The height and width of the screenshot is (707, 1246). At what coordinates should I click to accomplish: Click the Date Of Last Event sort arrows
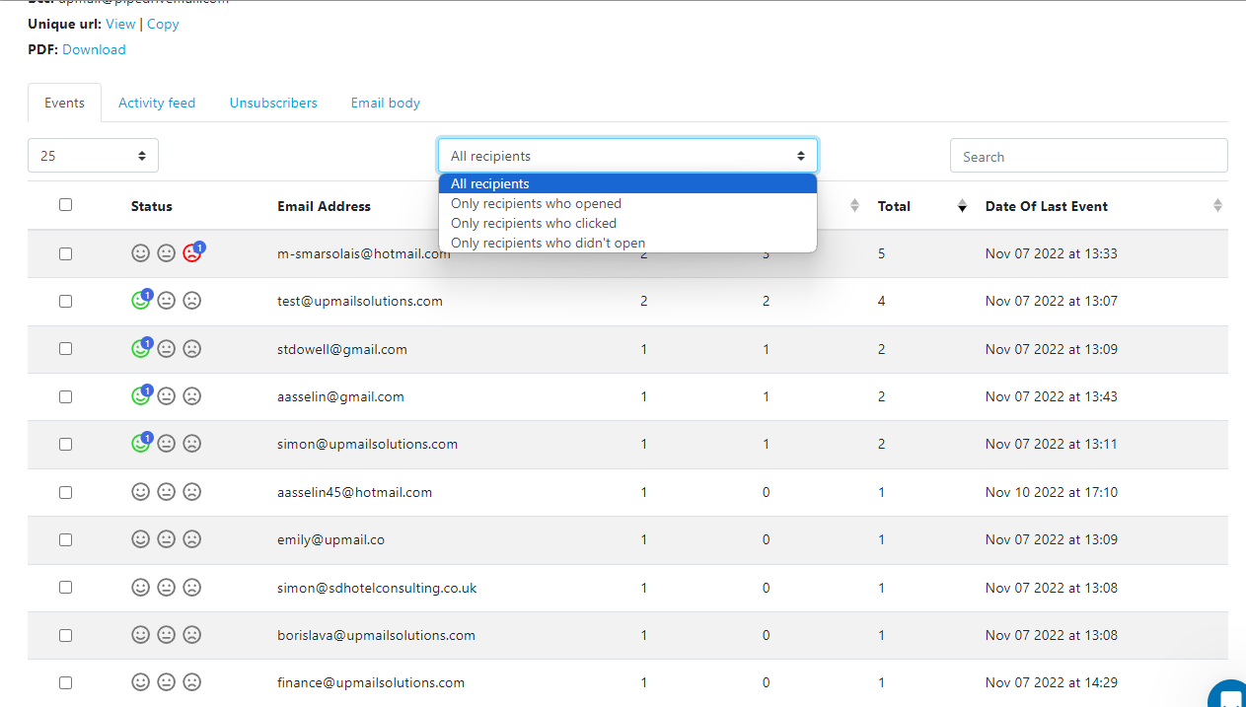coord(1217,206)
